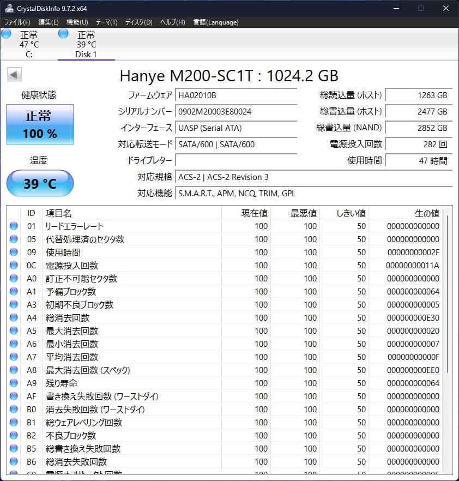Image resolution: width=459 pixels, height=481 pixels.
Task: Open the 機能 menu
Action: click(x=76, y=22)
